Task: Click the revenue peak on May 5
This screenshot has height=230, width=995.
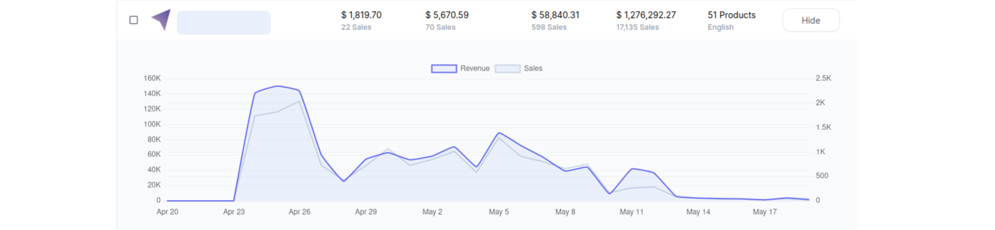Action: [x=499, y=133]
